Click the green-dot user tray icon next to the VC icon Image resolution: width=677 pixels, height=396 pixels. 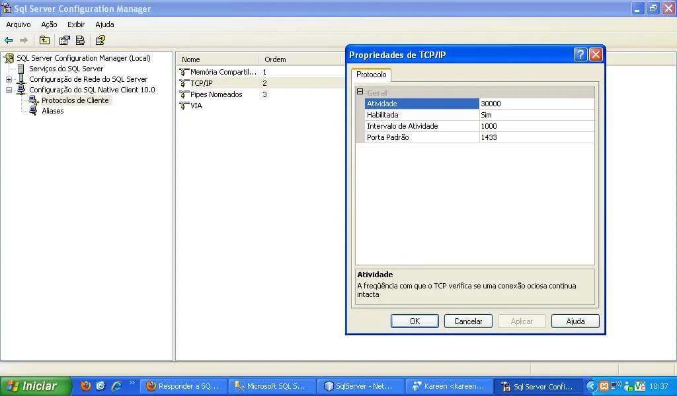point(629,387)
